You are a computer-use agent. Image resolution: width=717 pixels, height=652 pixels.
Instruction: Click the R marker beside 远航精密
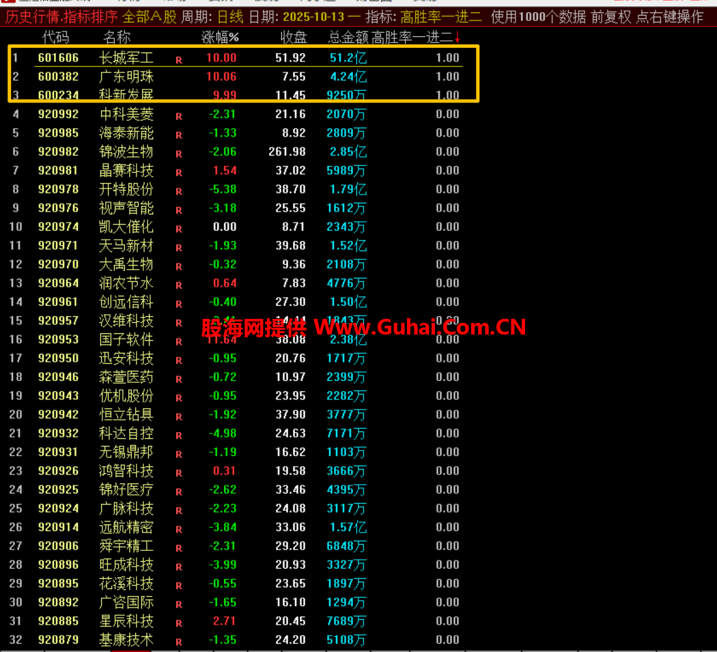click(x=179, y=529)
